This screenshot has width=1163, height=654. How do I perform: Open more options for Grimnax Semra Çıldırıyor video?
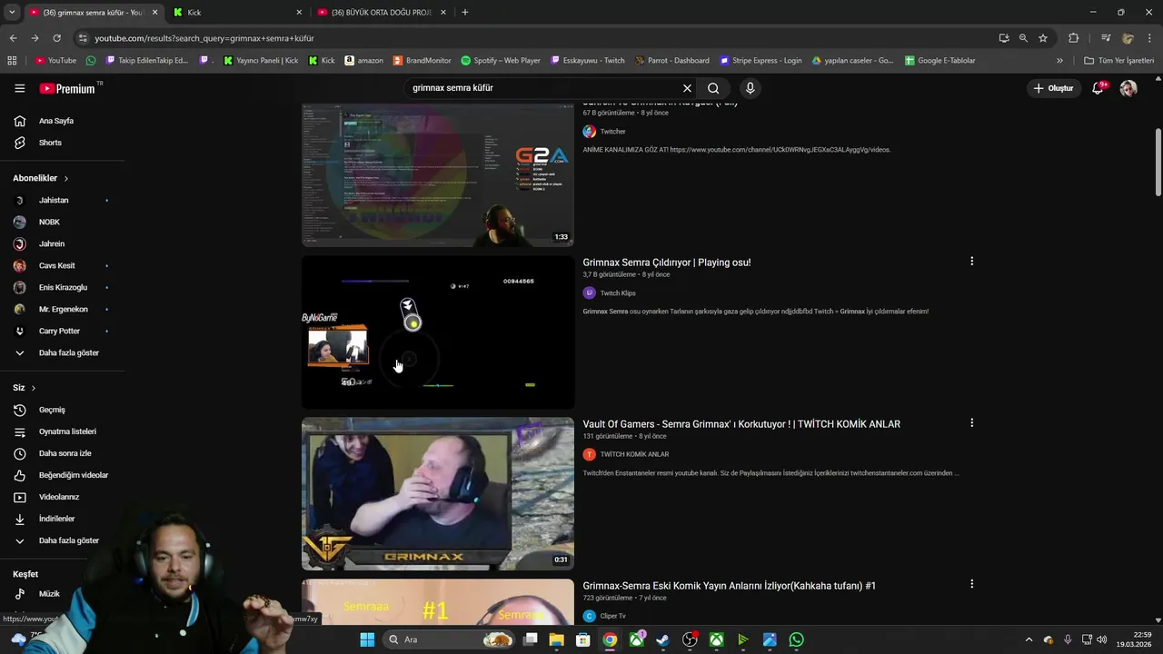pos(971,262)
